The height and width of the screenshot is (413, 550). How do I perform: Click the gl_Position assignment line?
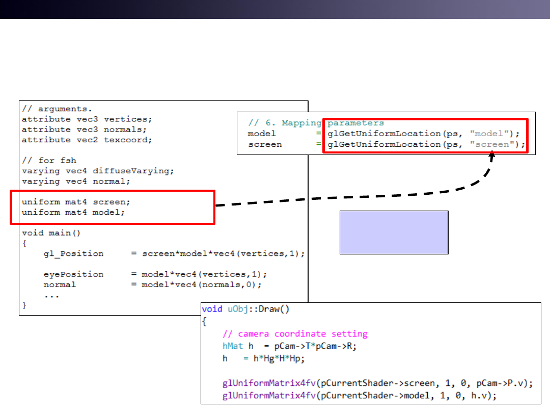(173, 253)
